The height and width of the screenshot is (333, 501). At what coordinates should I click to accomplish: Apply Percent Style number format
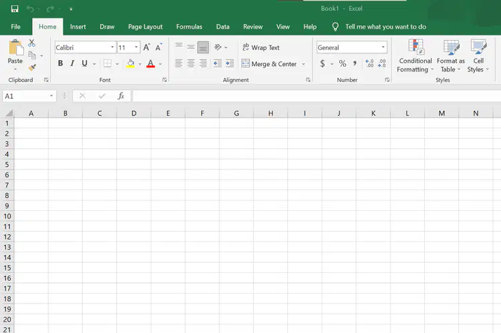click(x=343, y=63)
